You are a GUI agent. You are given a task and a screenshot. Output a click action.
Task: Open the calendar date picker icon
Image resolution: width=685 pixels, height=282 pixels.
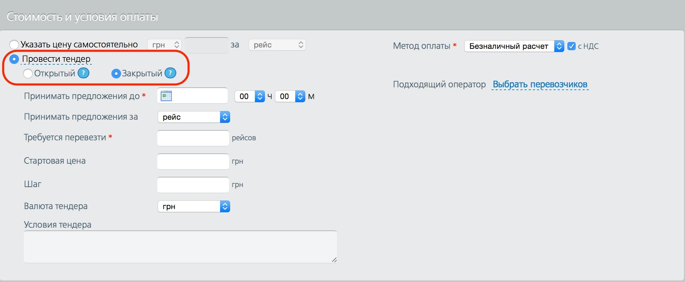[166, 96]
